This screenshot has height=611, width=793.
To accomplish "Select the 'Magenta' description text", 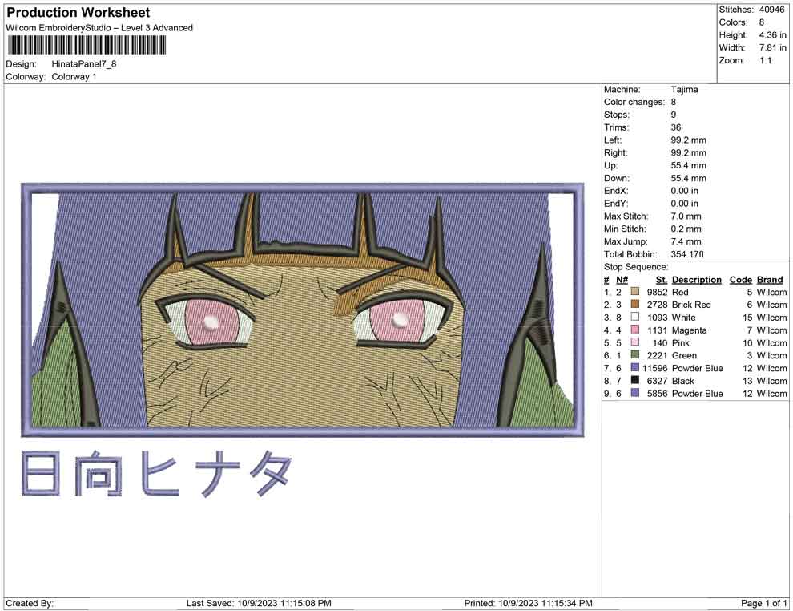I will [x=689, y=330].
